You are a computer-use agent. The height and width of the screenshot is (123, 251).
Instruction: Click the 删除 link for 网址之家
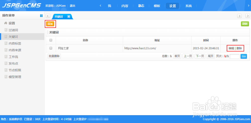click(x=239, y=48)
